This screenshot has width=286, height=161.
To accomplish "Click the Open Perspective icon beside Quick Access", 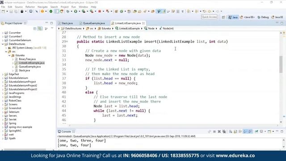I will pyautogui.click(x=223, y=17).
